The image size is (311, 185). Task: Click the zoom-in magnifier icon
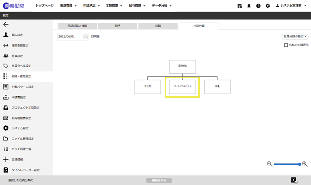pyautogui.click(x=305, y=164)
